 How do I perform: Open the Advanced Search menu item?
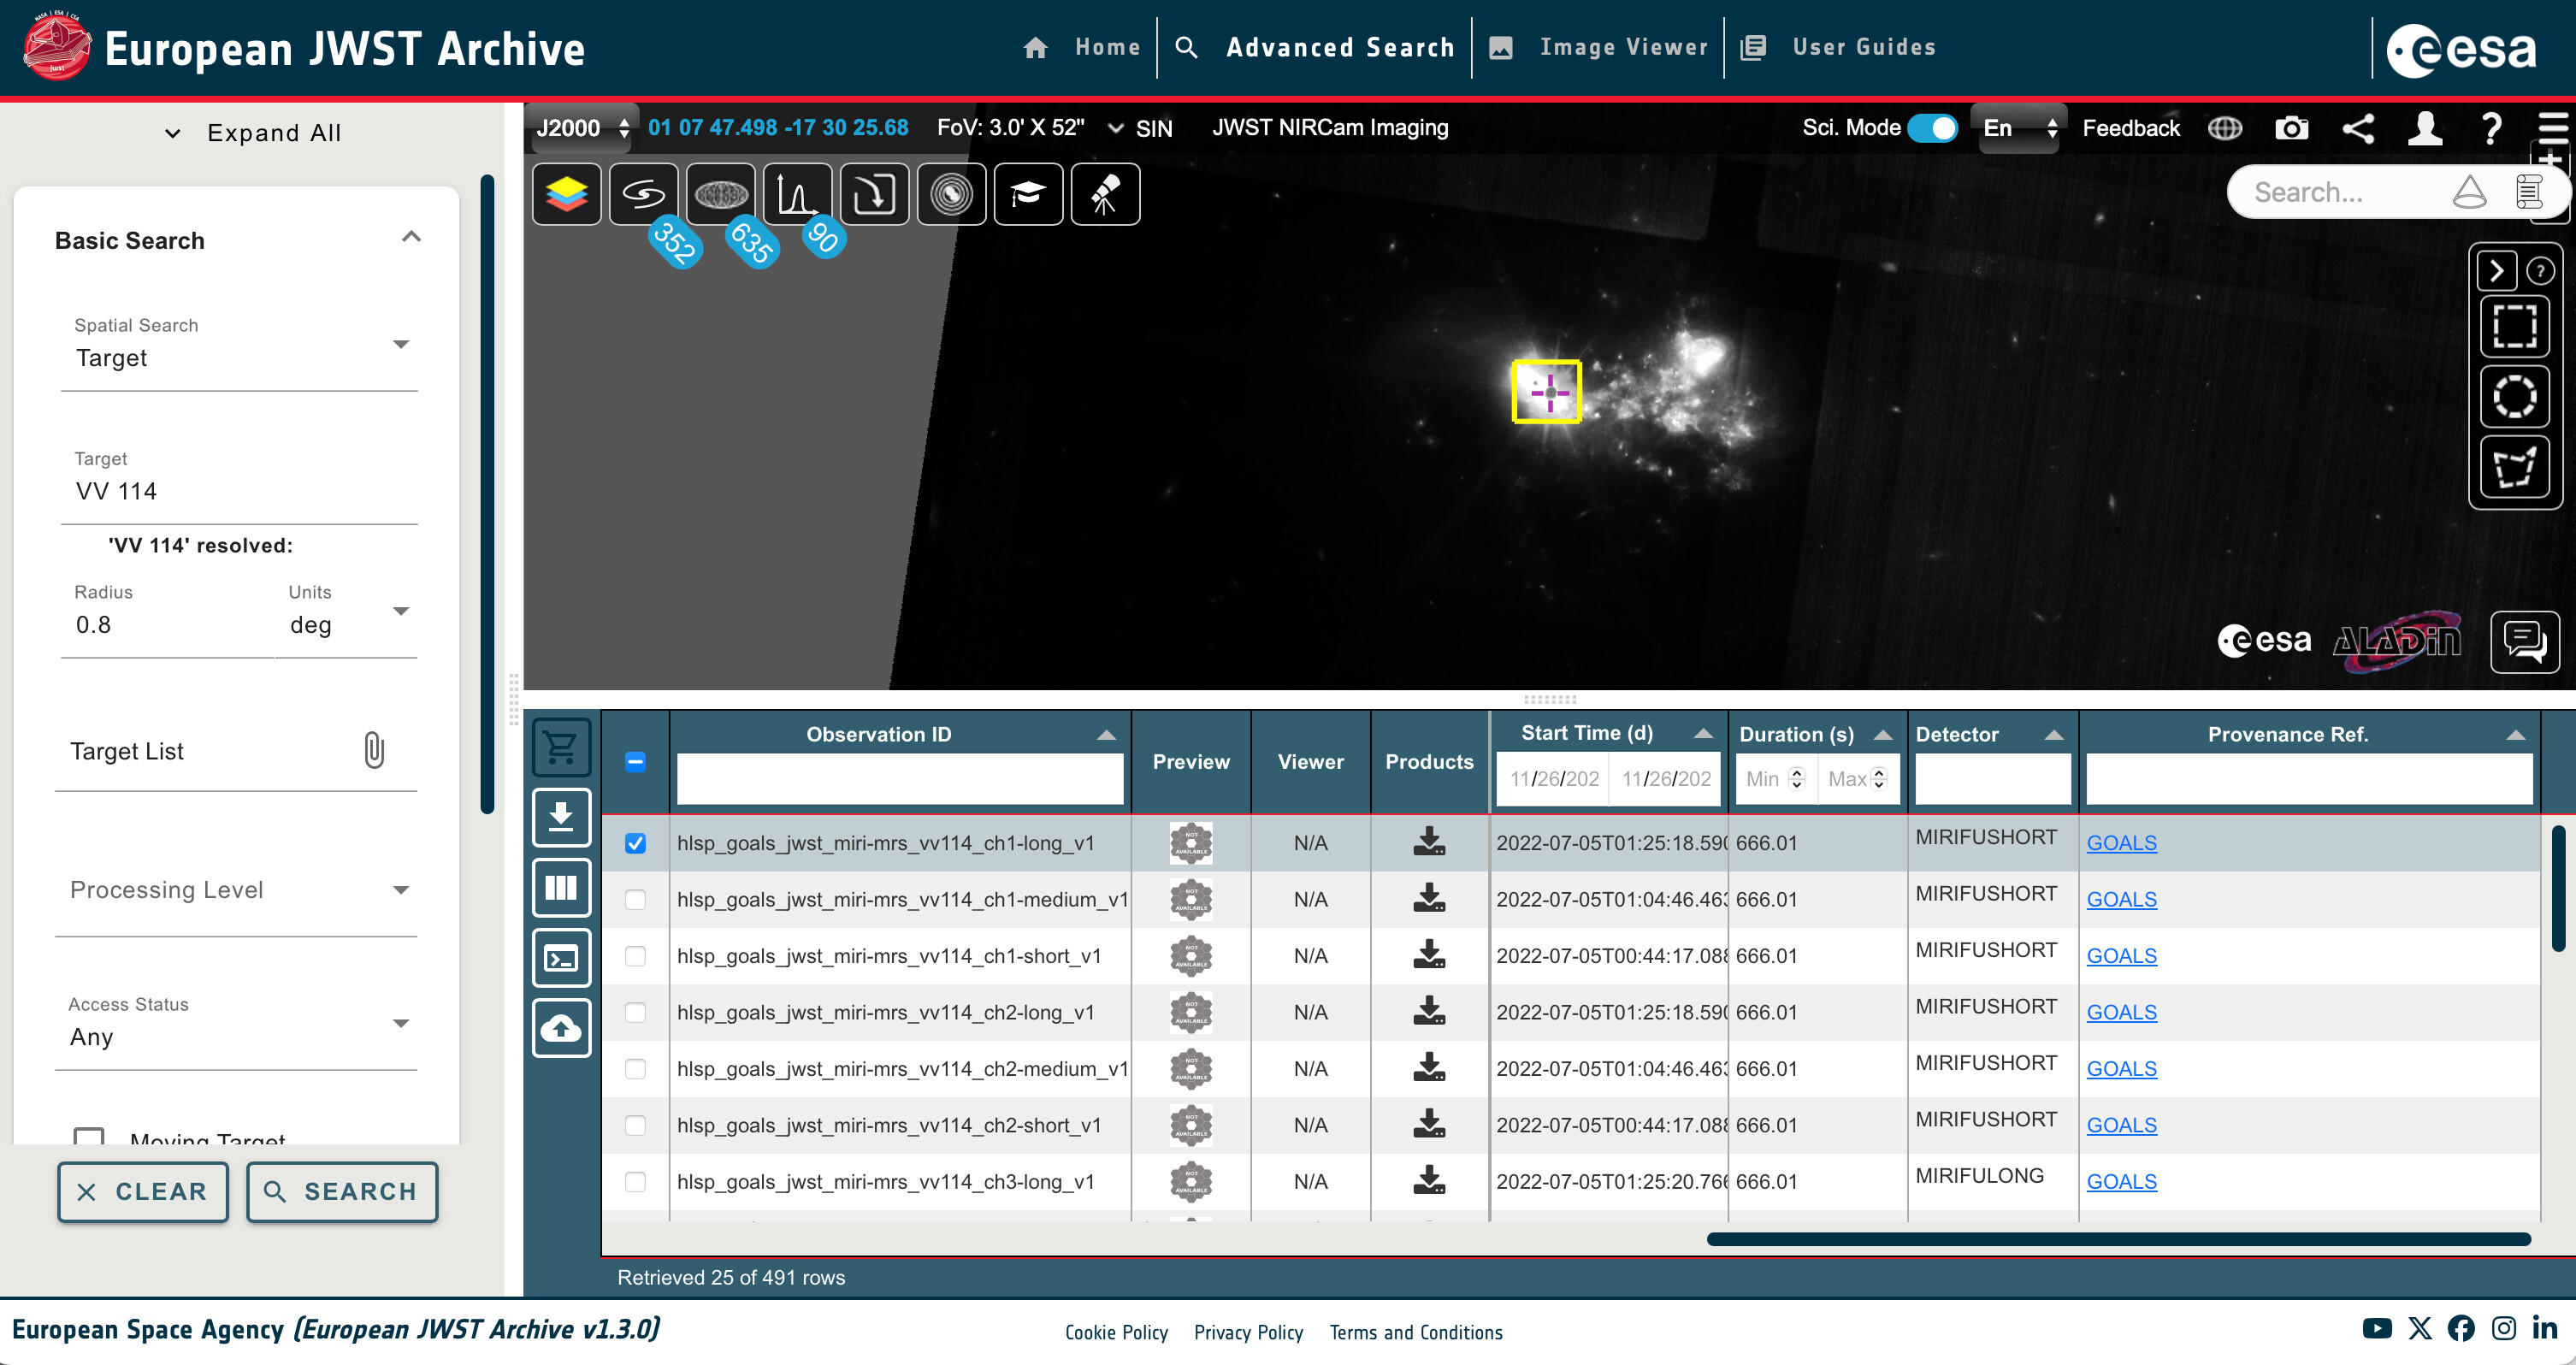[x=1339, y=47]
